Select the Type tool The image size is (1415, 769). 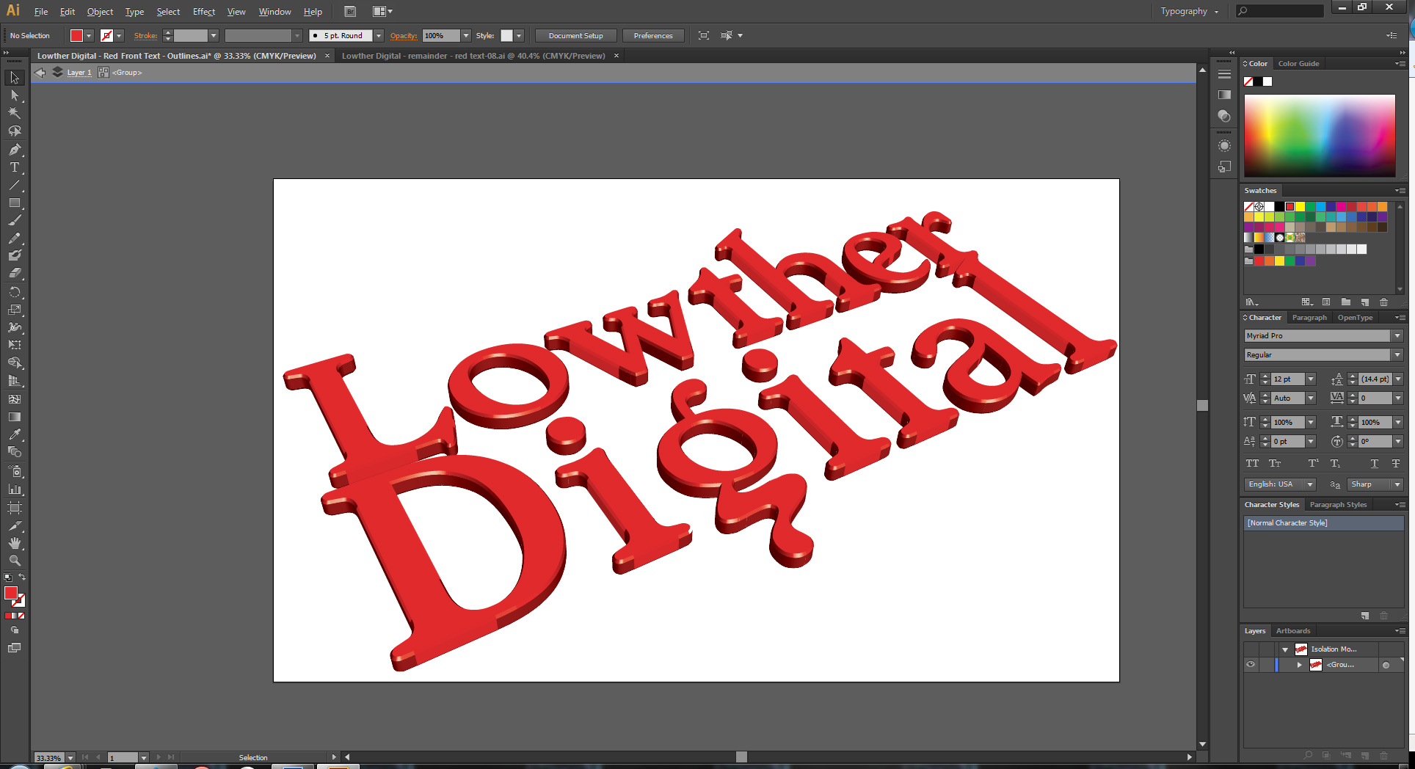(15, 167)
